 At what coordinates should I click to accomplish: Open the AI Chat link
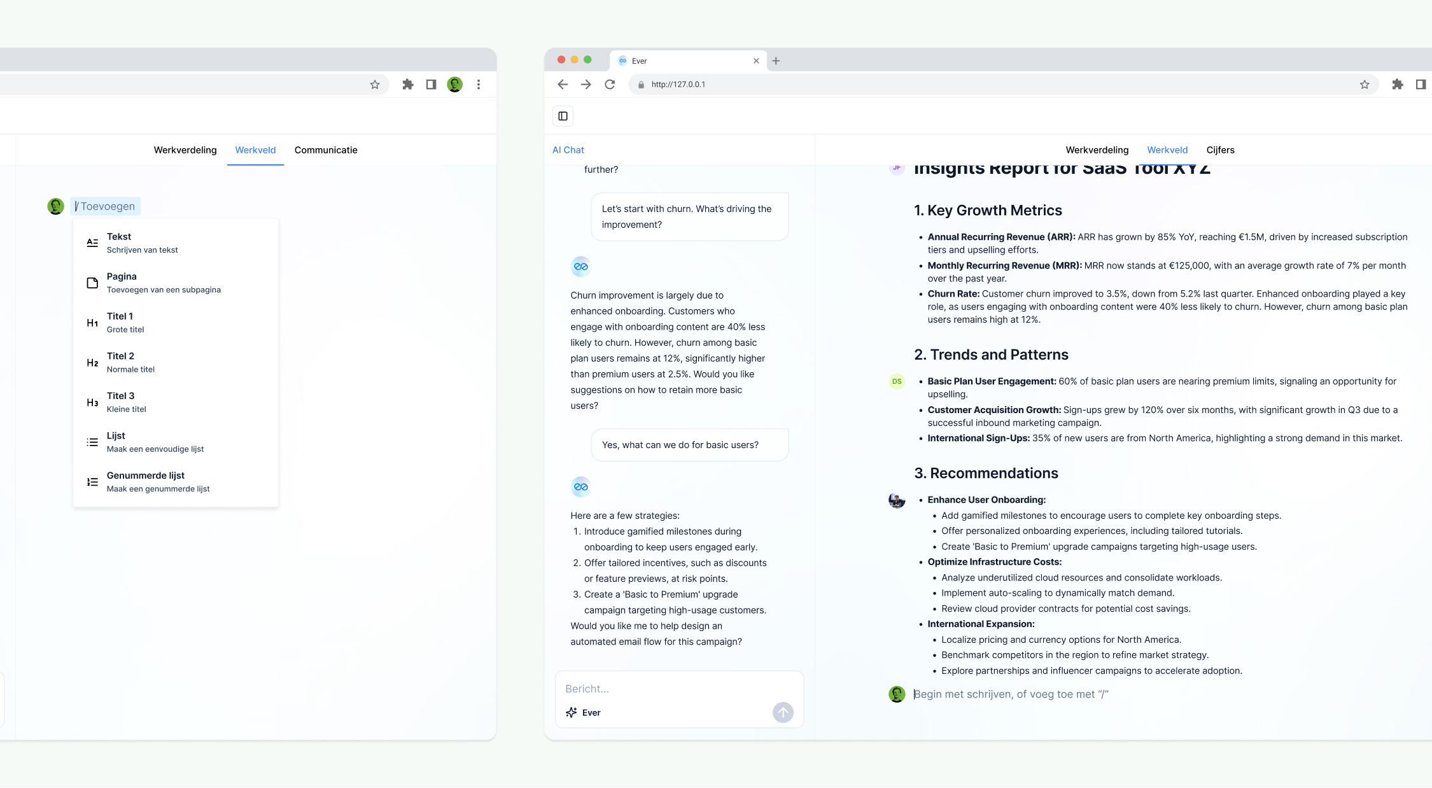click(568, 150)
